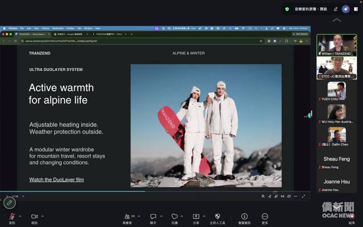Expand arrow next to chat
363x227 pixels.
pos(162,216)
